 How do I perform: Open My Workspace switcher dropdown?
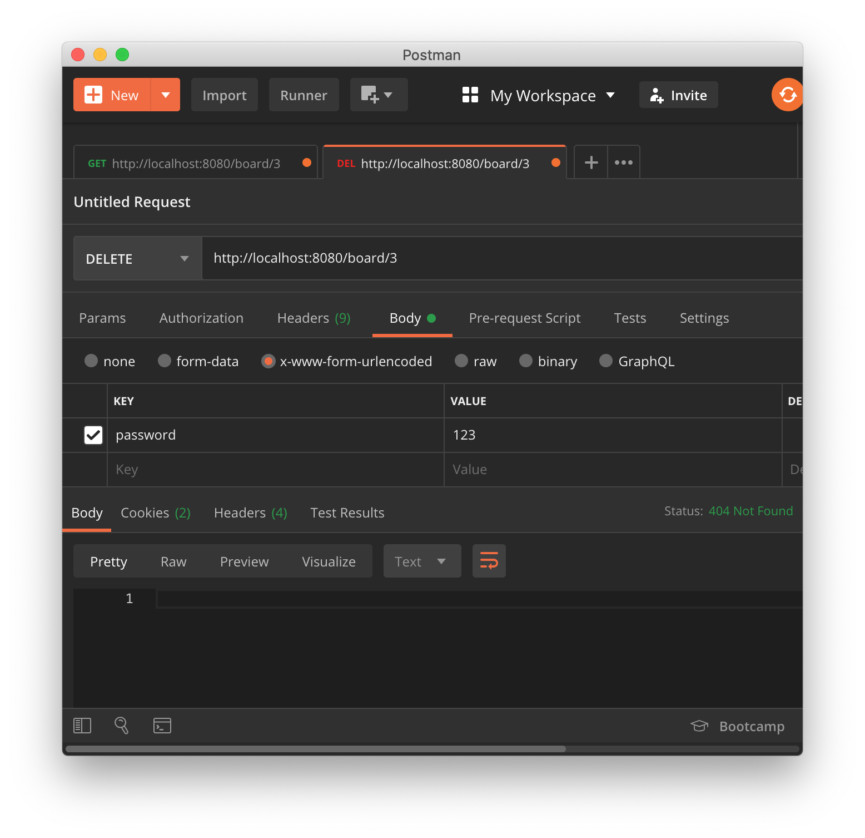pyautogui.click(x=553, y=95)
